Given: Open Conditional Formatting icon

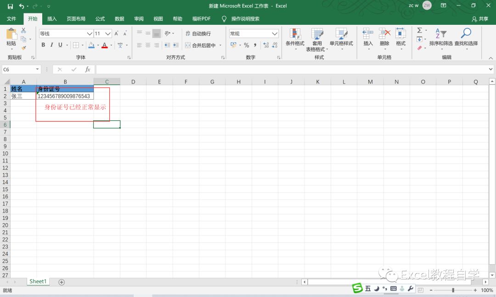Looking at the screenshot, I should pyautogui.click(x=295, y=34).
